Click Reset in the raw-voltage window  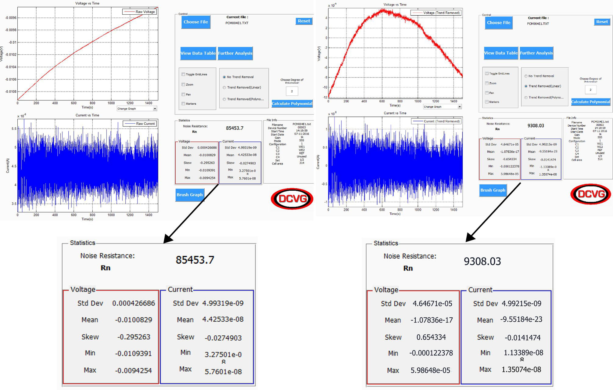pyautogui.click(x=304, y=21)
